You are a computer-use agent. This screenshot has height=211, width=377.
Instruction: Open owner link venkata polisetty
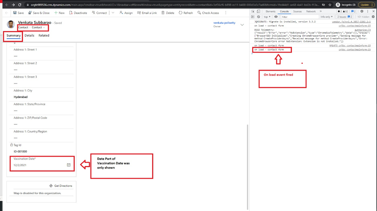pyautogui.click(x=224, y=23)
